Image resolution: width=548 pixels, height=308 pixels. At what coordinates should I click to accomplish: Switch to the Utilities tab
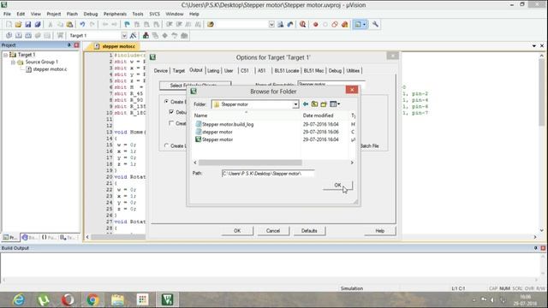pos(353,70)
